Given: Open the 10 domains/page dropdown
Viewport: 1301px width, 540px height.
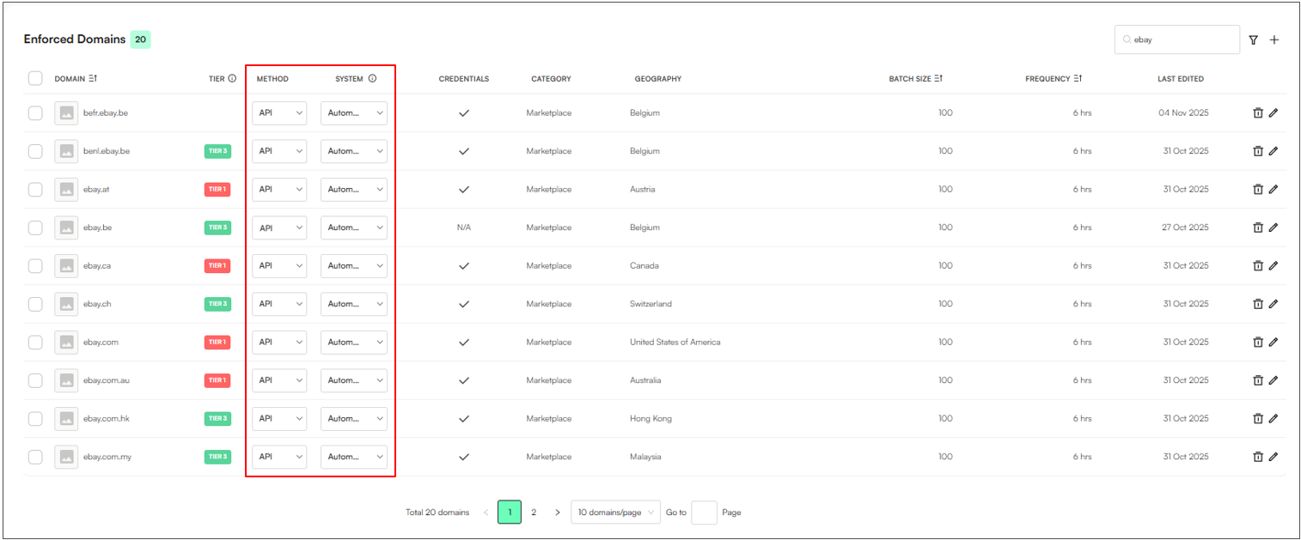Looking at the screenshot, I should tap(615, 513).
